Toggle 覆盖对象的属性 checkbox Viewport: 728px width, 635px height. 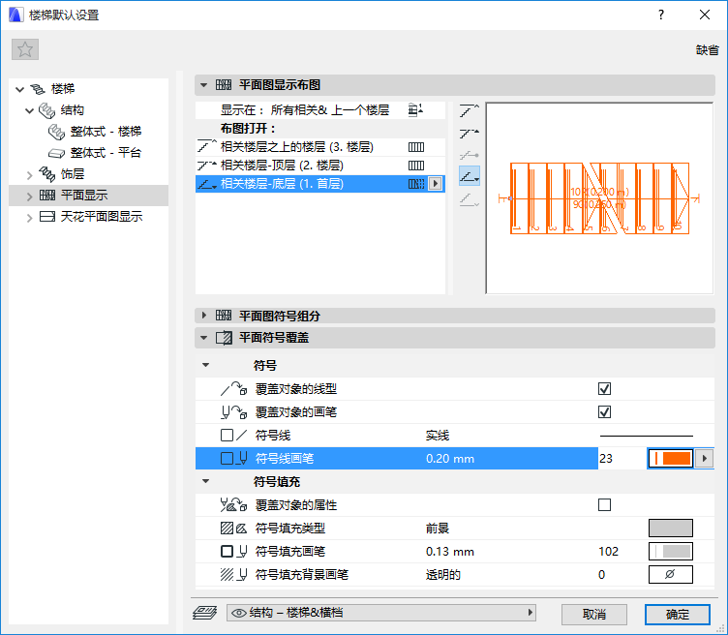(604, 504)
